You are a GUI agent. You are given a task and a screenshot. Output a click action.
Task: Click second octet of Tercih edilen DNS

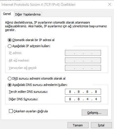(79, 92)
